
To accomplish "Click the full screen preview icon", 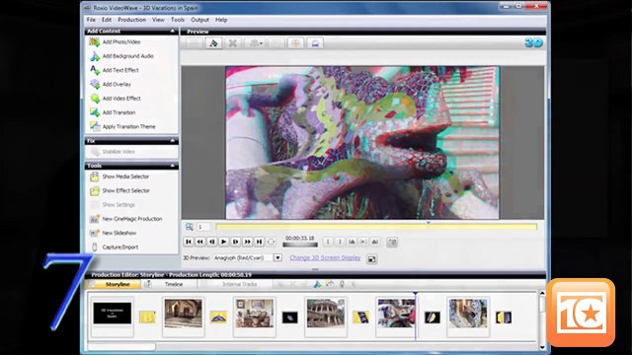I will [x=371, y=259].
